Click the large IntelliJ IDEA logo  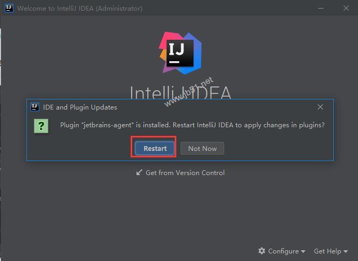tap(180, 53)
